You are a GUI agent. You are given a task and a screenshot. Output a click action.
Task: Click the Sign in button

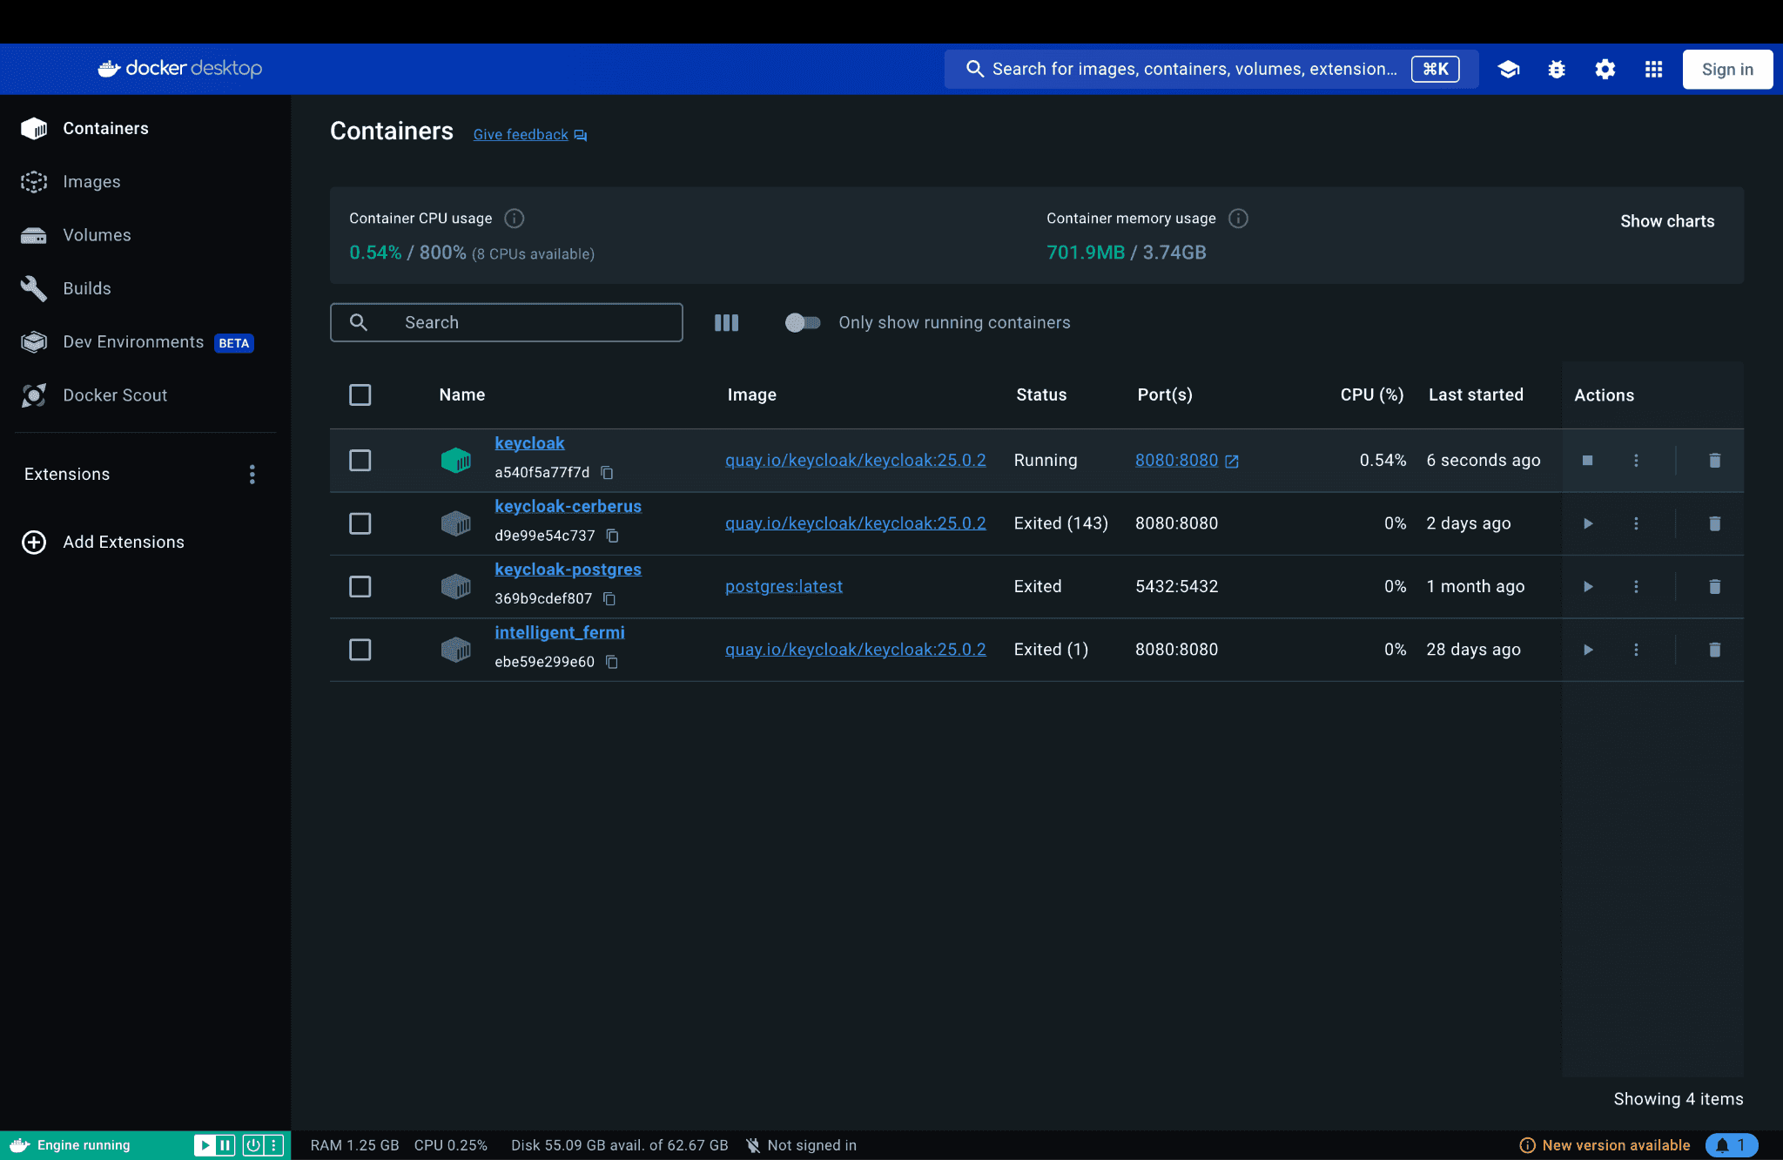pos(1727,70)
